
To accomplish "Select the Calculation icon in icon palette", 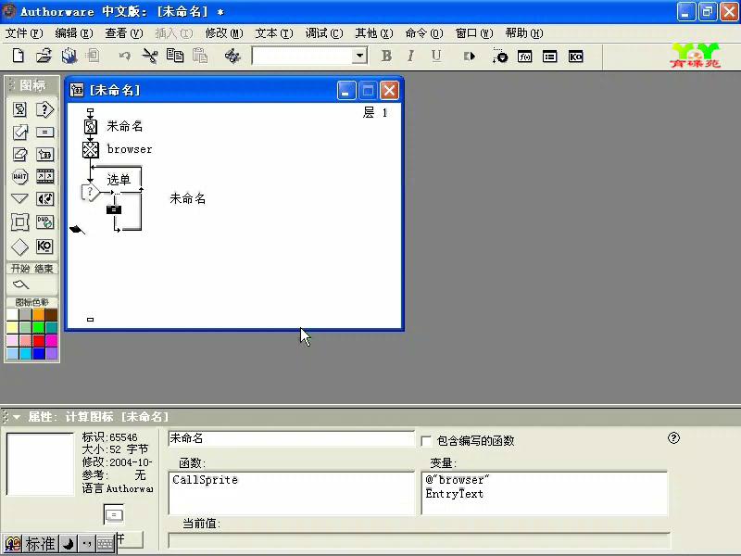I will click(x=44, y=132).
